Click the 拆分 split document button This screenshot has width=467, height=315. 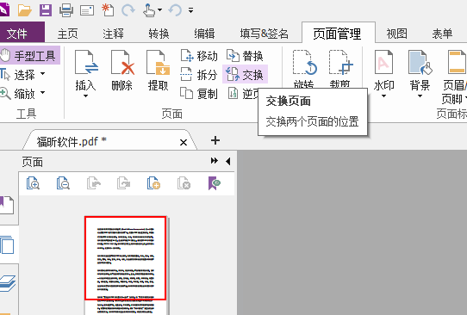199,75
